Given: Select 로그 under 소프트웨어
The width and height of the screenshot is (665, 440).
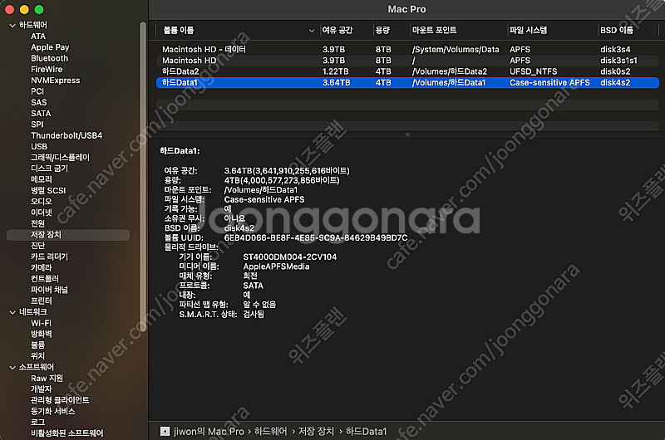Looking at the screenshot, I should point(37,423).
